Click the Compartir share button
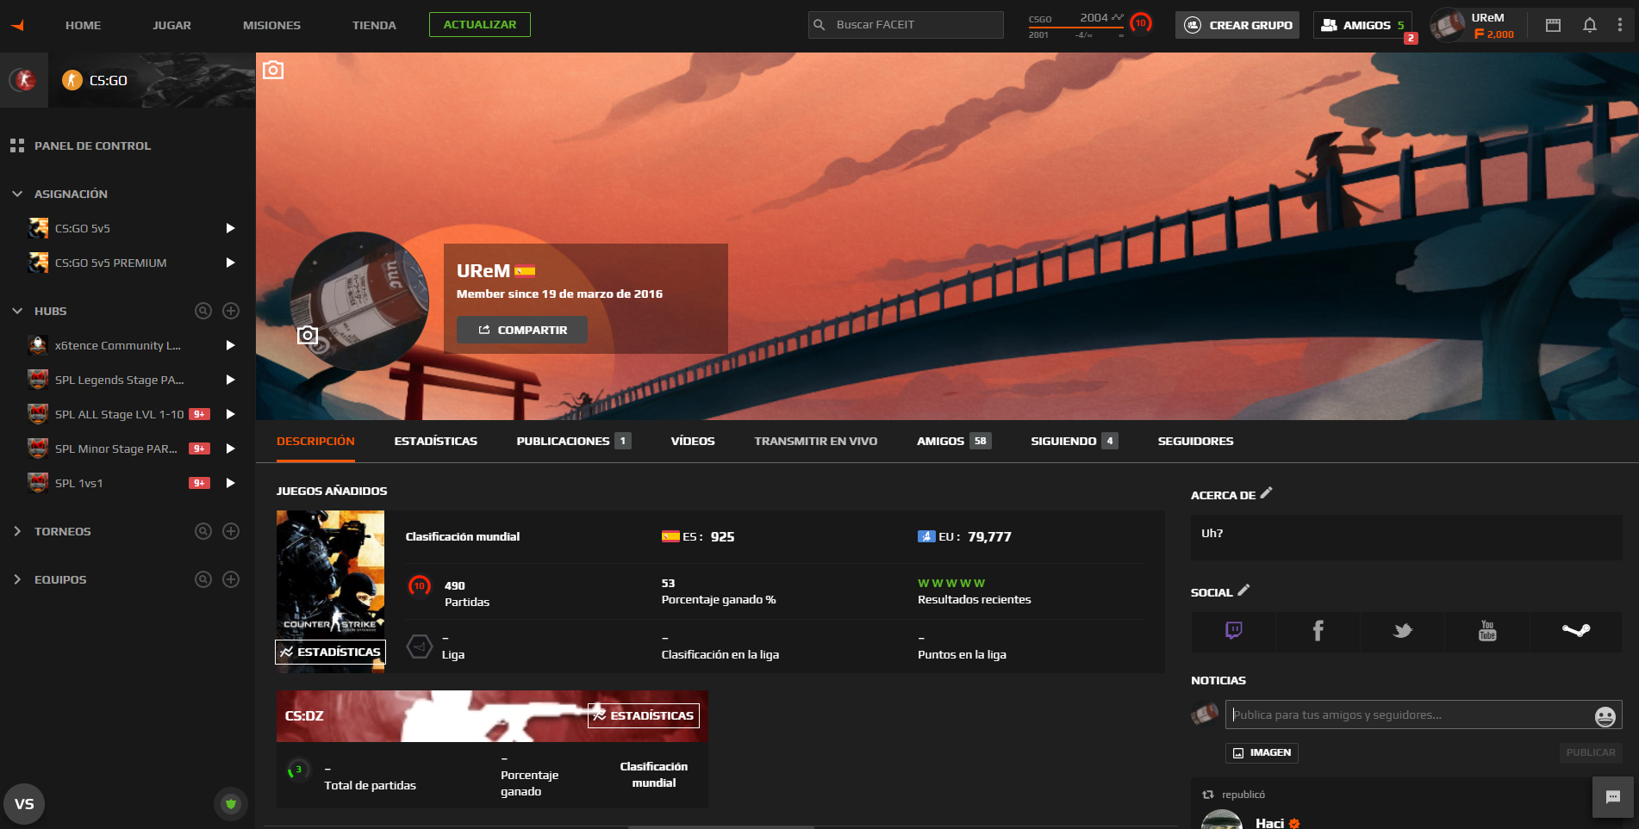This screenshot has height=829, width=1639. [x=522, y=330]
